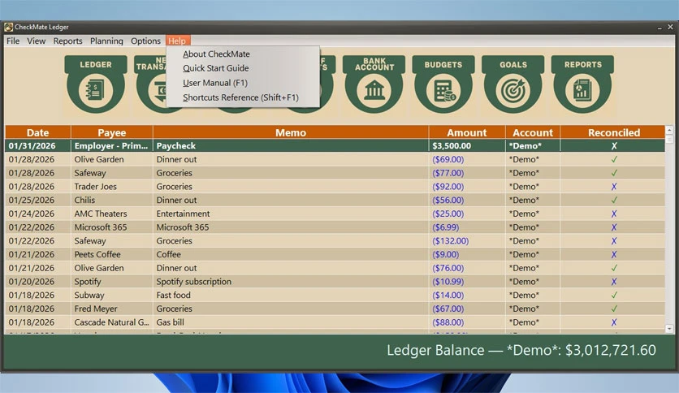Viewport: 679px width, 393px height.
Task: Open the Bank Account toolbar icon
Action: pos(374,84)
